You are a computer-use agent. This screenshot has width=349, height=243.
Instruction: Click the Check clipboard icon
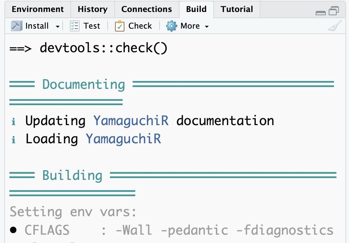pos(120,26)
